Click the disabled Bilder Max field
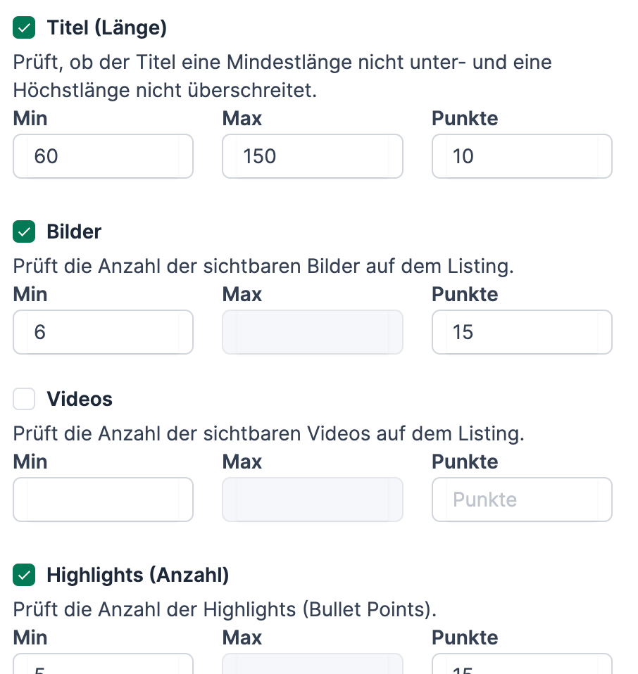638x674 pixels. (x=312, y=332)
